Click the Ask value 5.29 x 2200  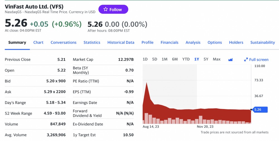[x=55, y=92]
